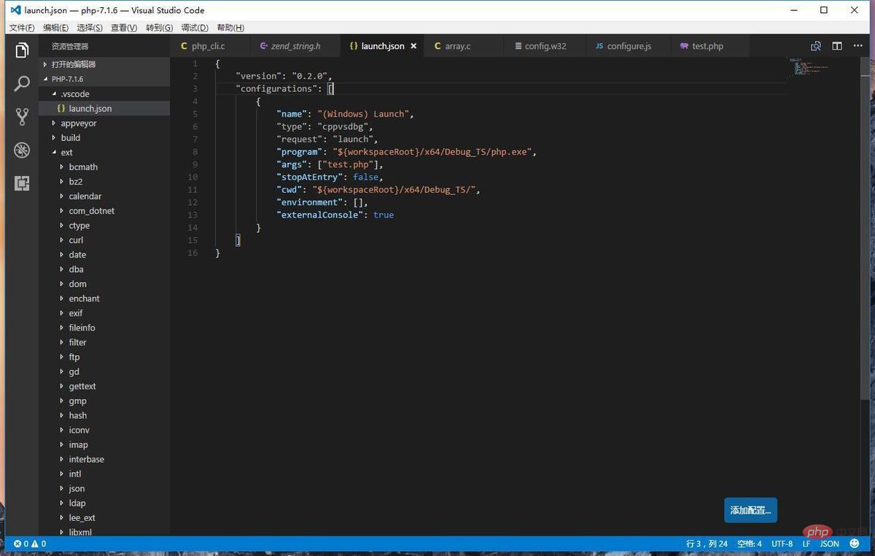Open the 选择(S) menu
The image size is (875, 556).
pos(90,28)
